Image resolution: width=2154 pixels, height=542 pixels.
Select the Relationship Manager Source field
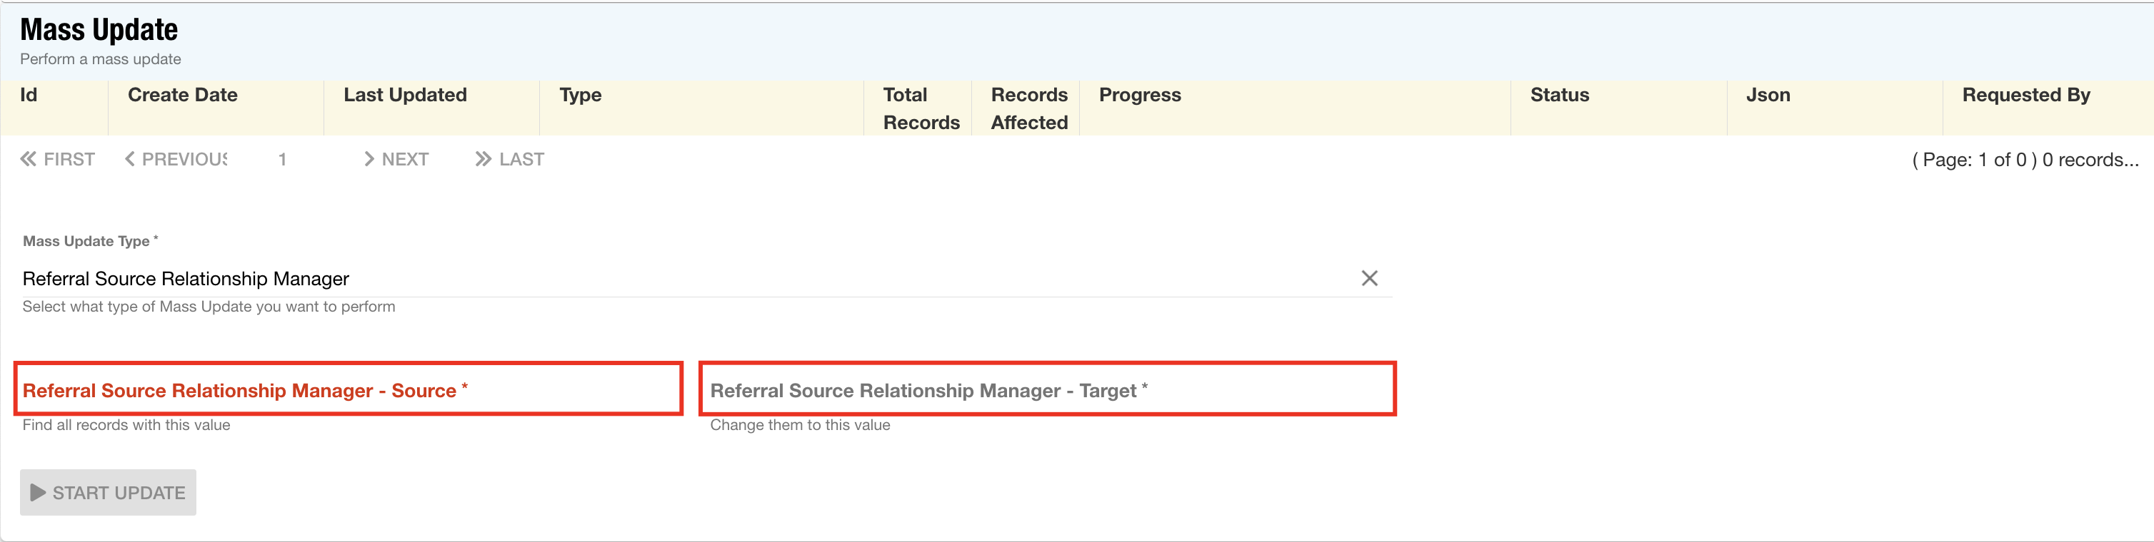348,390
